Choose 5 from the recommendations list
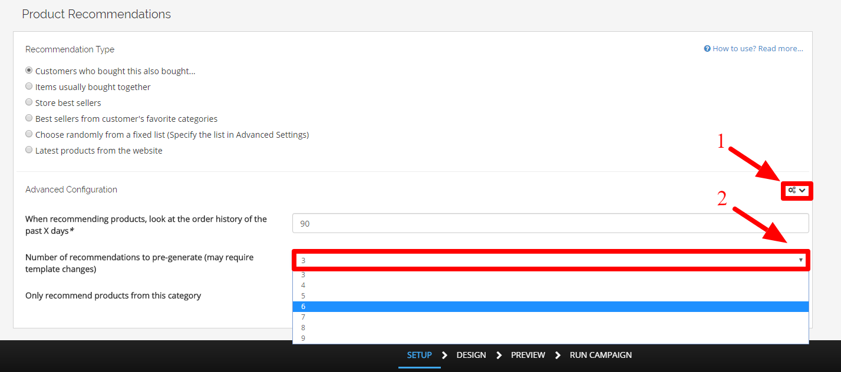This screenshot has height=372, width=841. [x=550, y=295]
